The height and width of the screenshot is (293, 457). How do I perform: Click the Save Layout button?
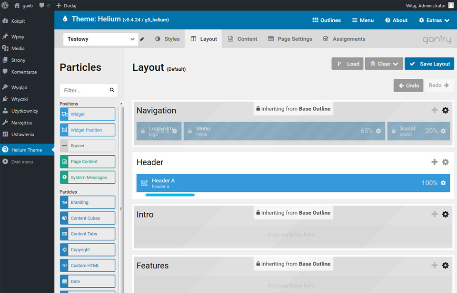429,64
